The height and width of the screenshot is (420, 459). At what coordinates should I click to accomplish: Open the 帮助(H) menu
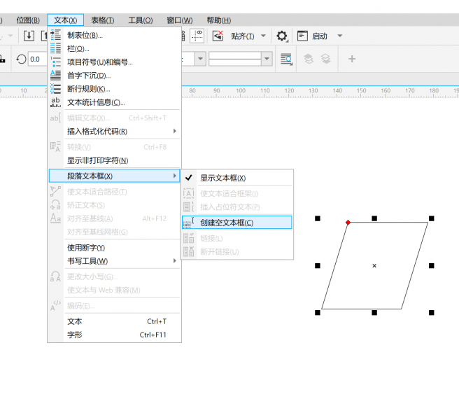coord(219,20)
